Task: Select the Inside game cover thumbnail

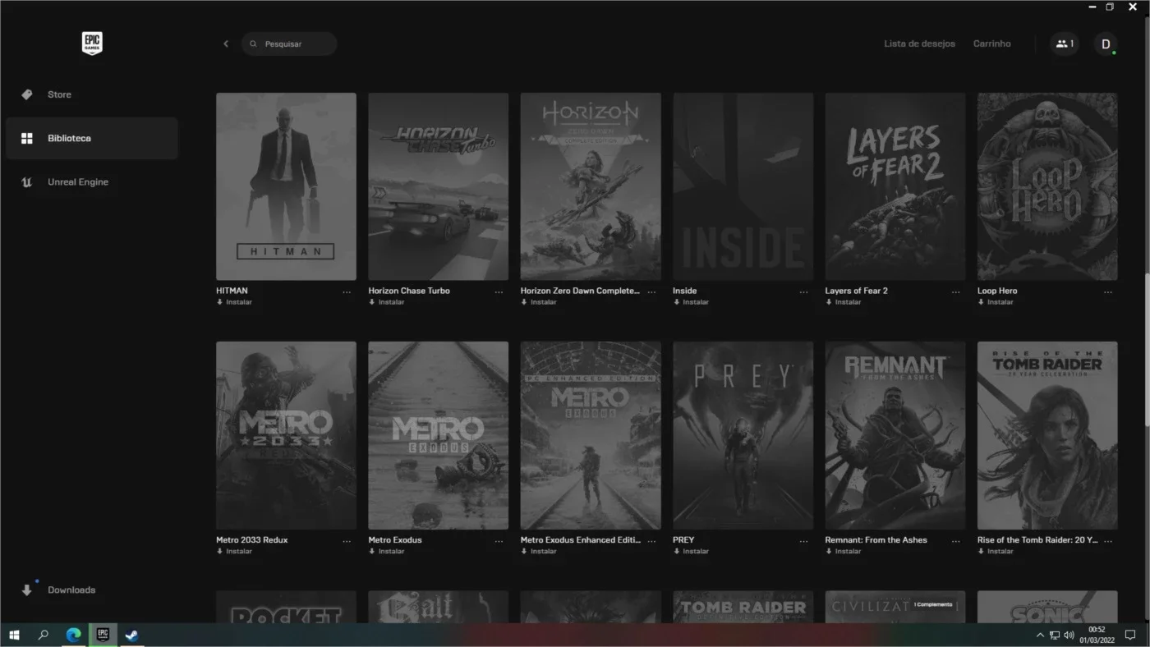Action: coord(743,186)
